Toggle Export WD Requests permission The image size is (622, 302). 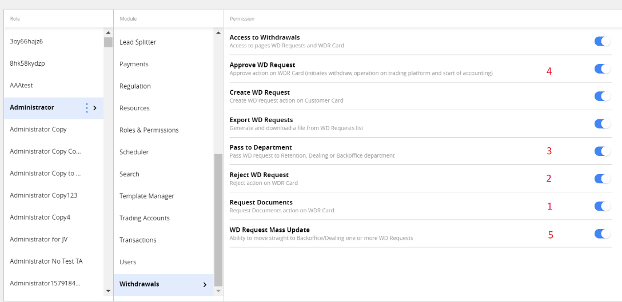602,124
